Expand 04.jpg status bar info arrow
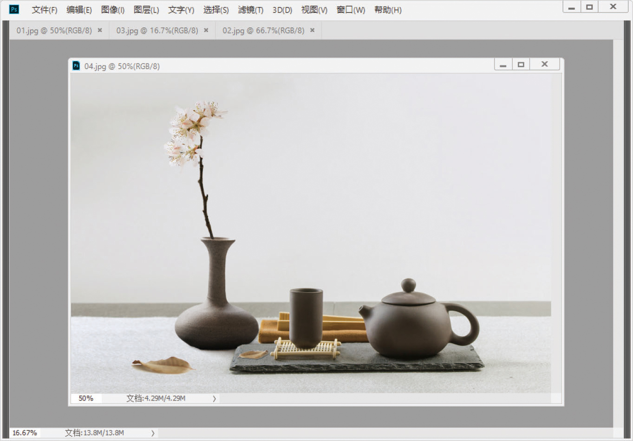The image size is (633, 441). 214,398
